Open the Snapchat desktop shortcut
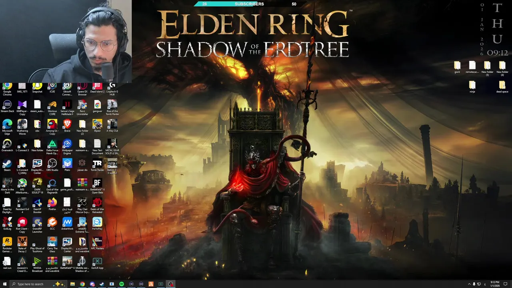The image size is (512, 288). (x=37, y=88)
